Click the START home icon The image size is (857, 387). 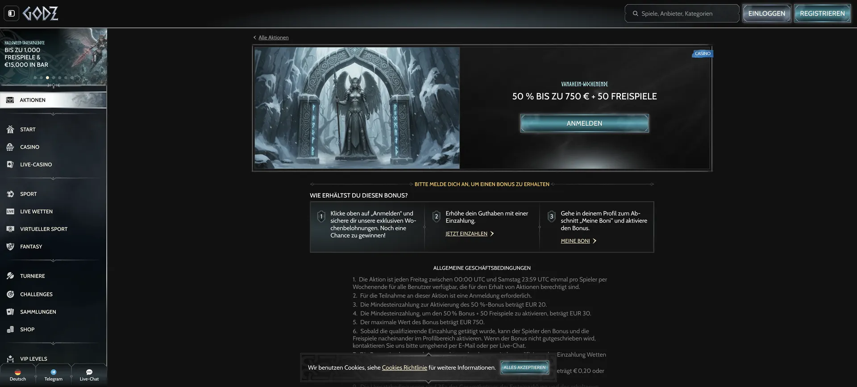(10, 129)
